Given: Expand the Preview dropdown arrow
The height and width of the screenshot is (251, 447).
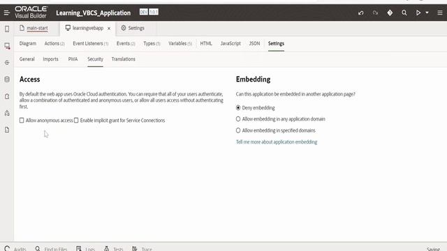Looking at the screenshot, I should 427,13.
